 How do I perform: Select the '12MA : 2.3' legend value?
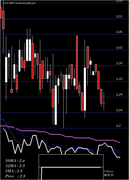(15, 166)
